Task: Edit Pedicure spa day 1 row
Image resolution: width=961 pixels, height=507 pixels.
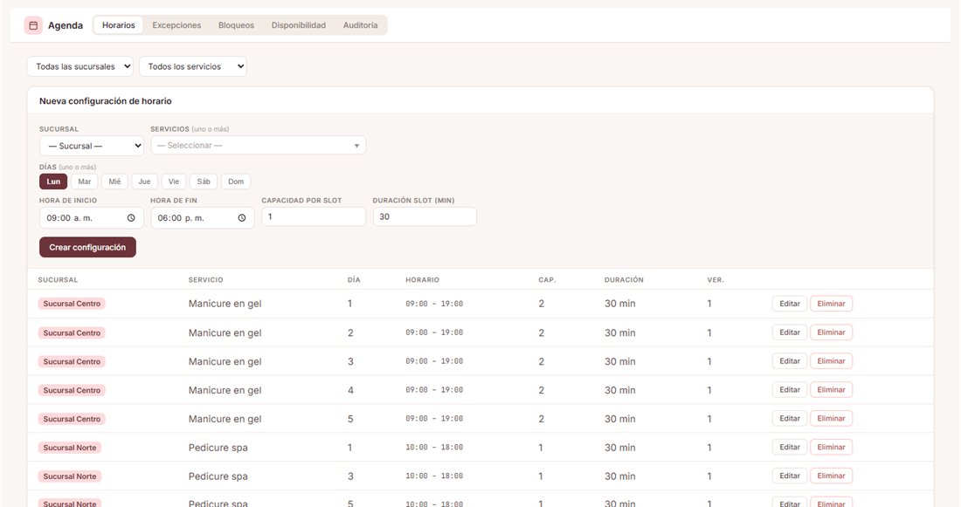Action: click(x=790, y=447)
